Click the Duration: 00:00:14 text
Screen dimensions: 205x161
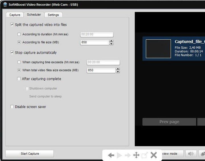click(x=189, y=51)
